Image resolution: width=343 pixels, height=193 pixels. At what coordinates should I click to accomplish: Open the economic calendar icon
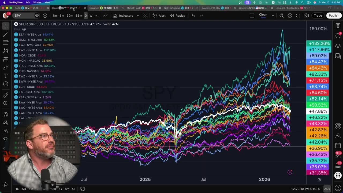coord(338,146)
